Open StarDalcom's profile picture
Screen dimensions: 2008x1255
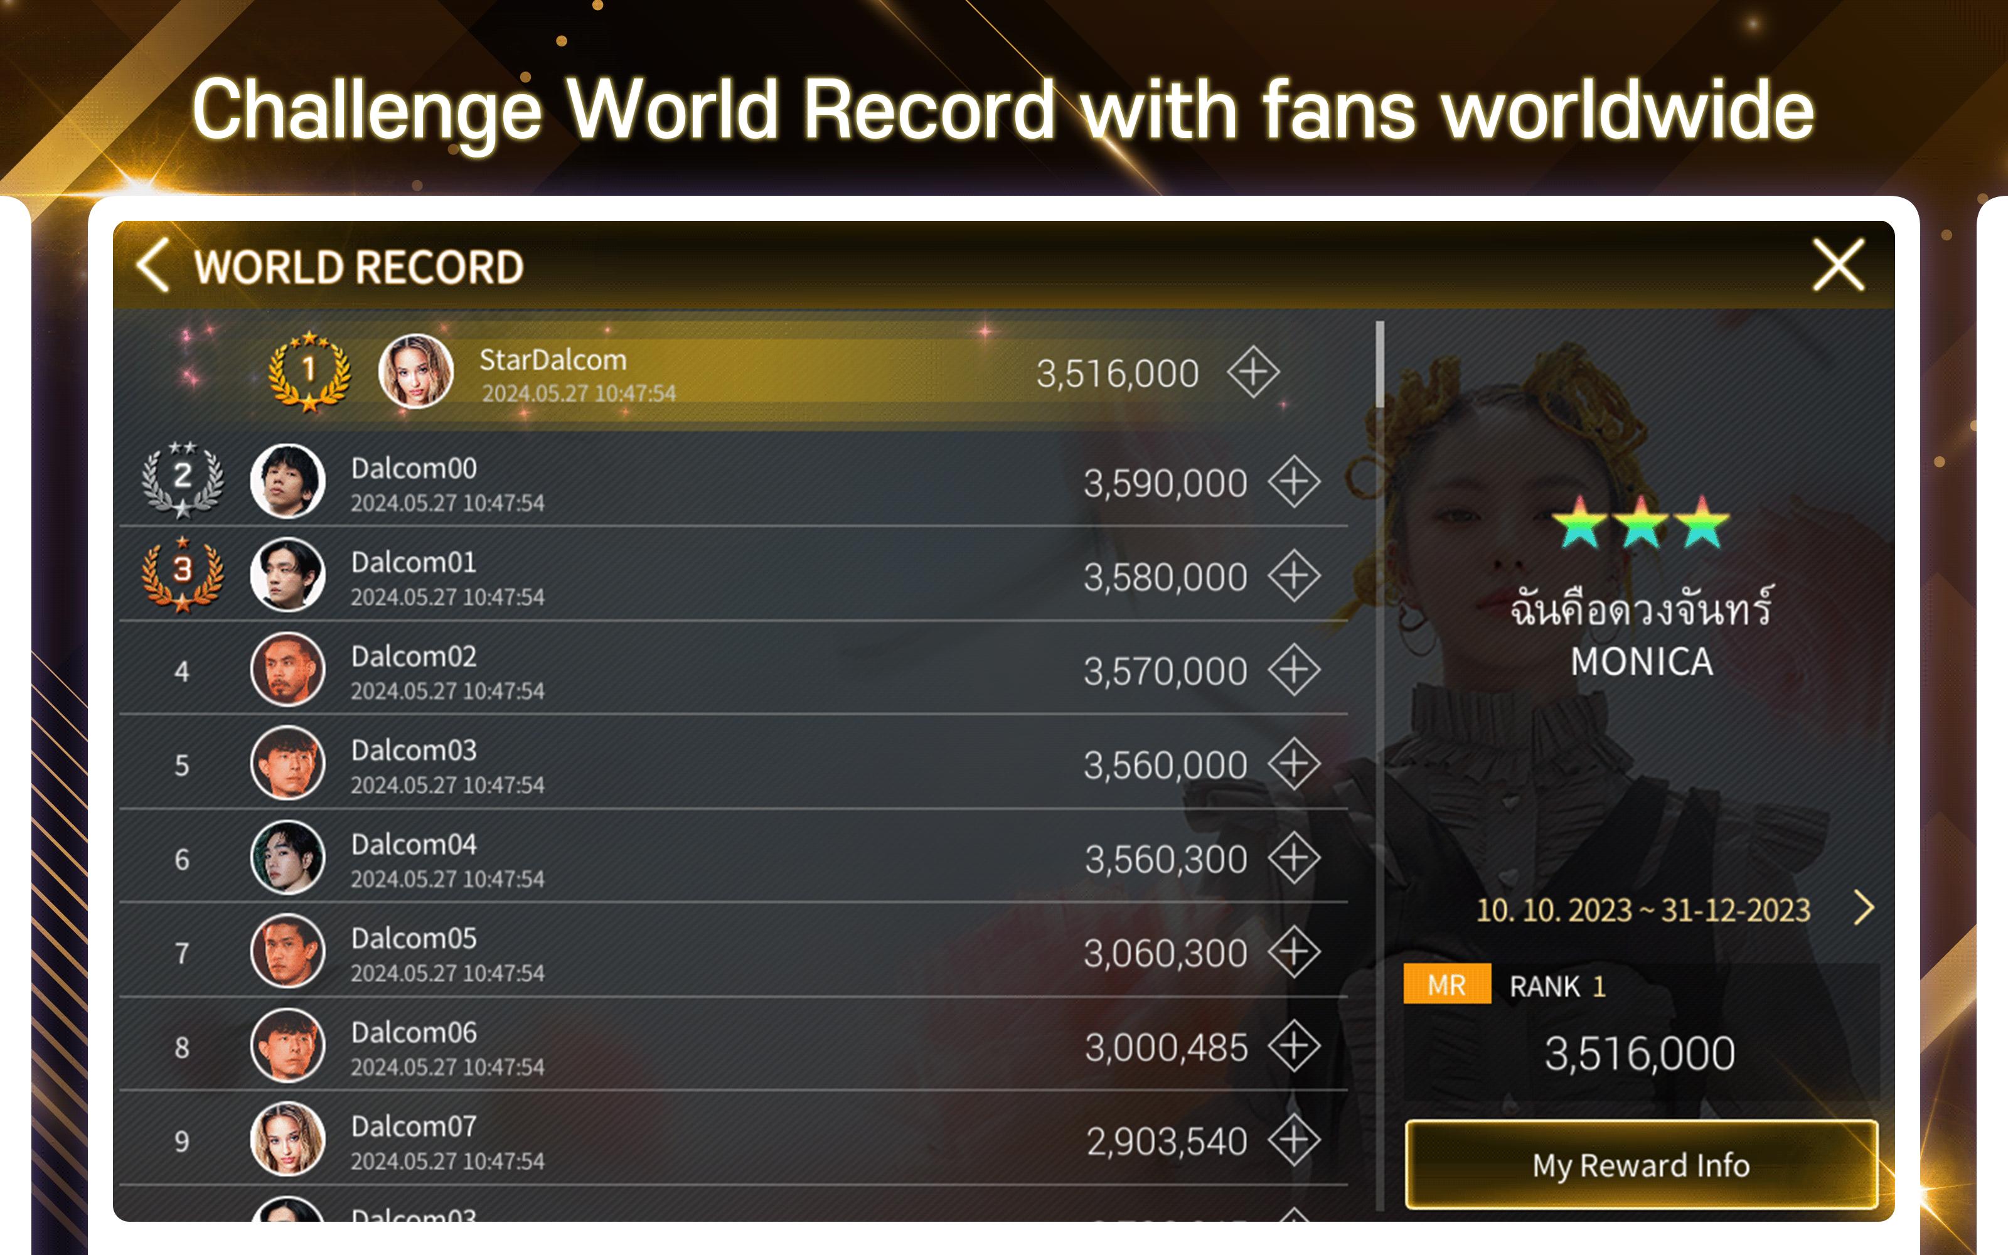(x=415, y=371)
